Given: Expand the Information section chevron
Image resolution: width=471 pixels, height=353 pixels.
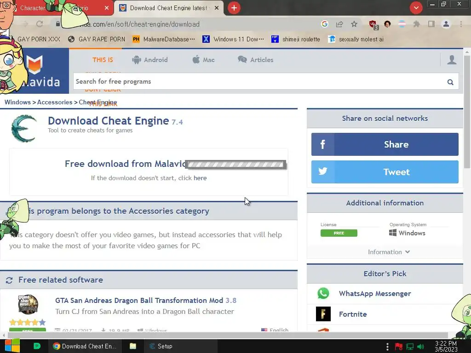Looking at the screenshot, I should coord(408,252).
